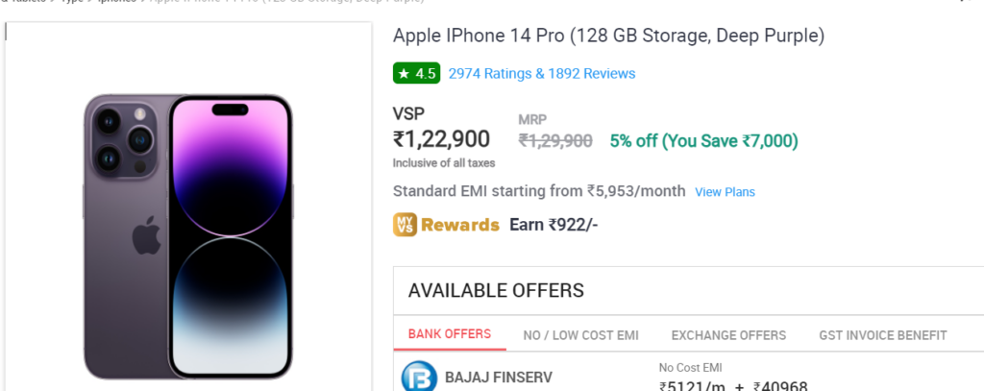This screenshot has width=984, height=391.
Task: Open the View Plans EMI link
Action: (725, 192)
